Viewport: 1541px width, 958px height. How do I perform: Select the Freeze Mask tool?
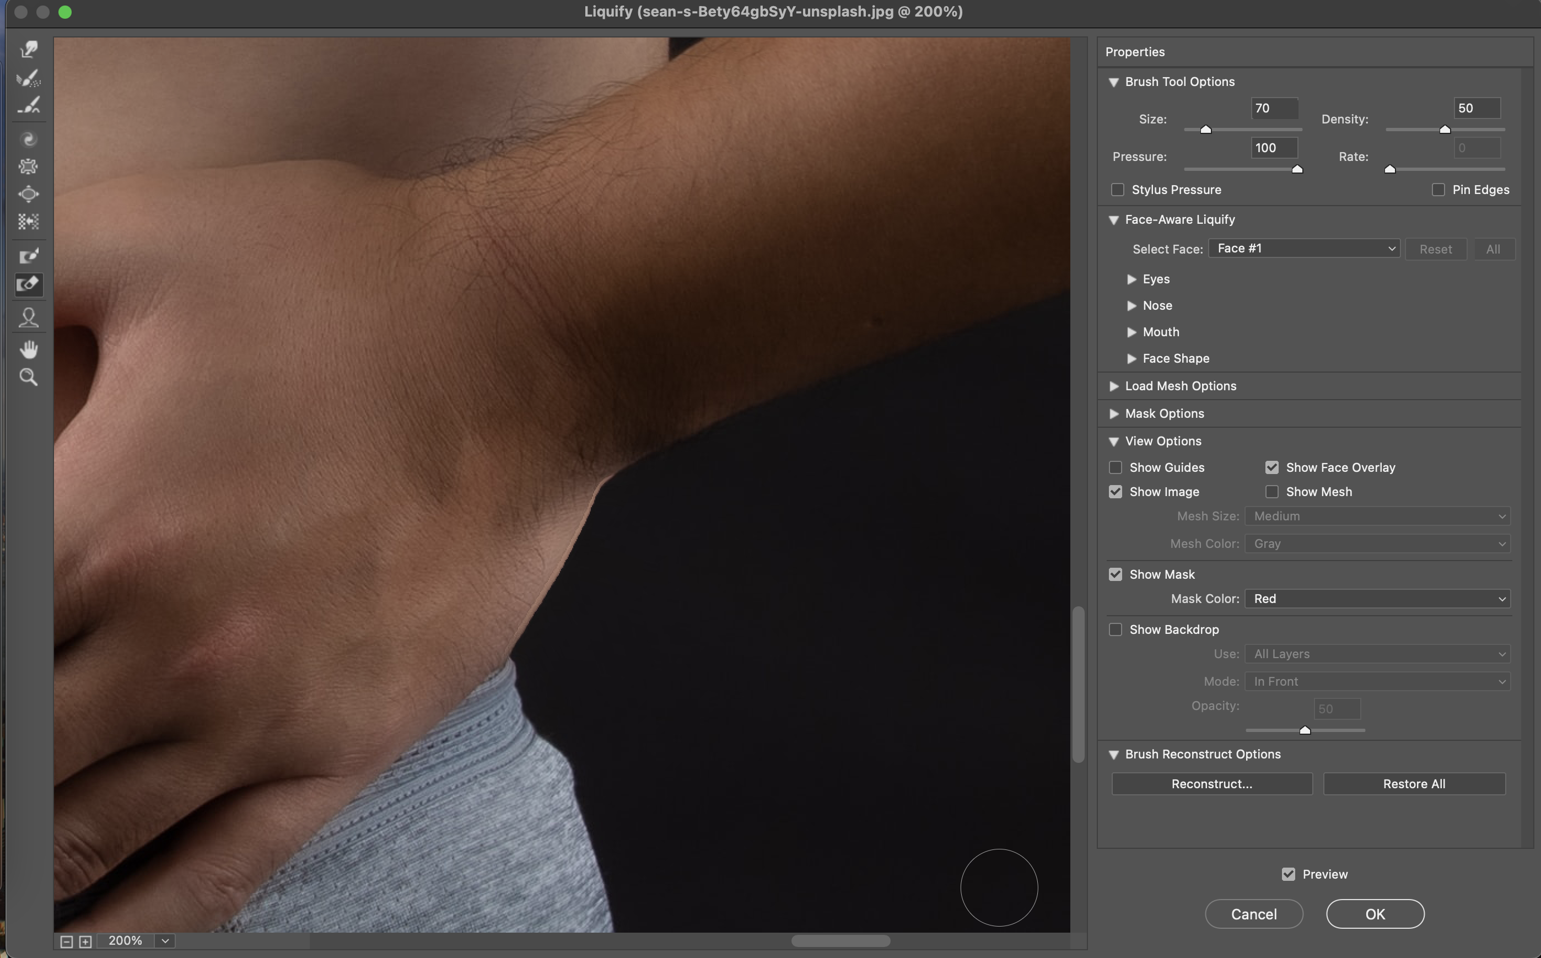(x=29, y=255)
